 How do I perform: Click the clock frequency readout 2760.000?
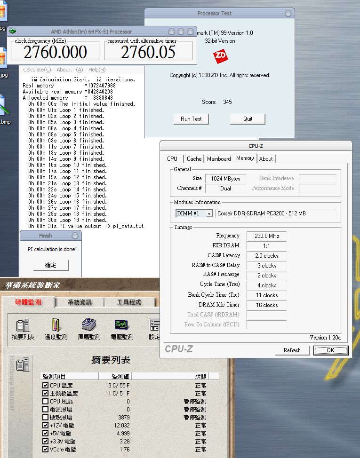coord(55,52)
